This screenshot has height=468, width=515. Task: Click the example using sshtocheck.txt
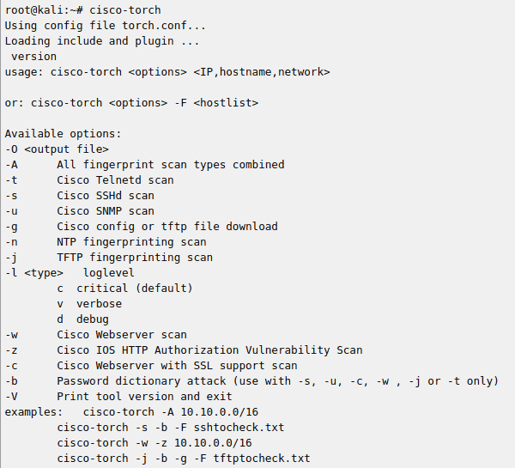(x=170, y=427)
